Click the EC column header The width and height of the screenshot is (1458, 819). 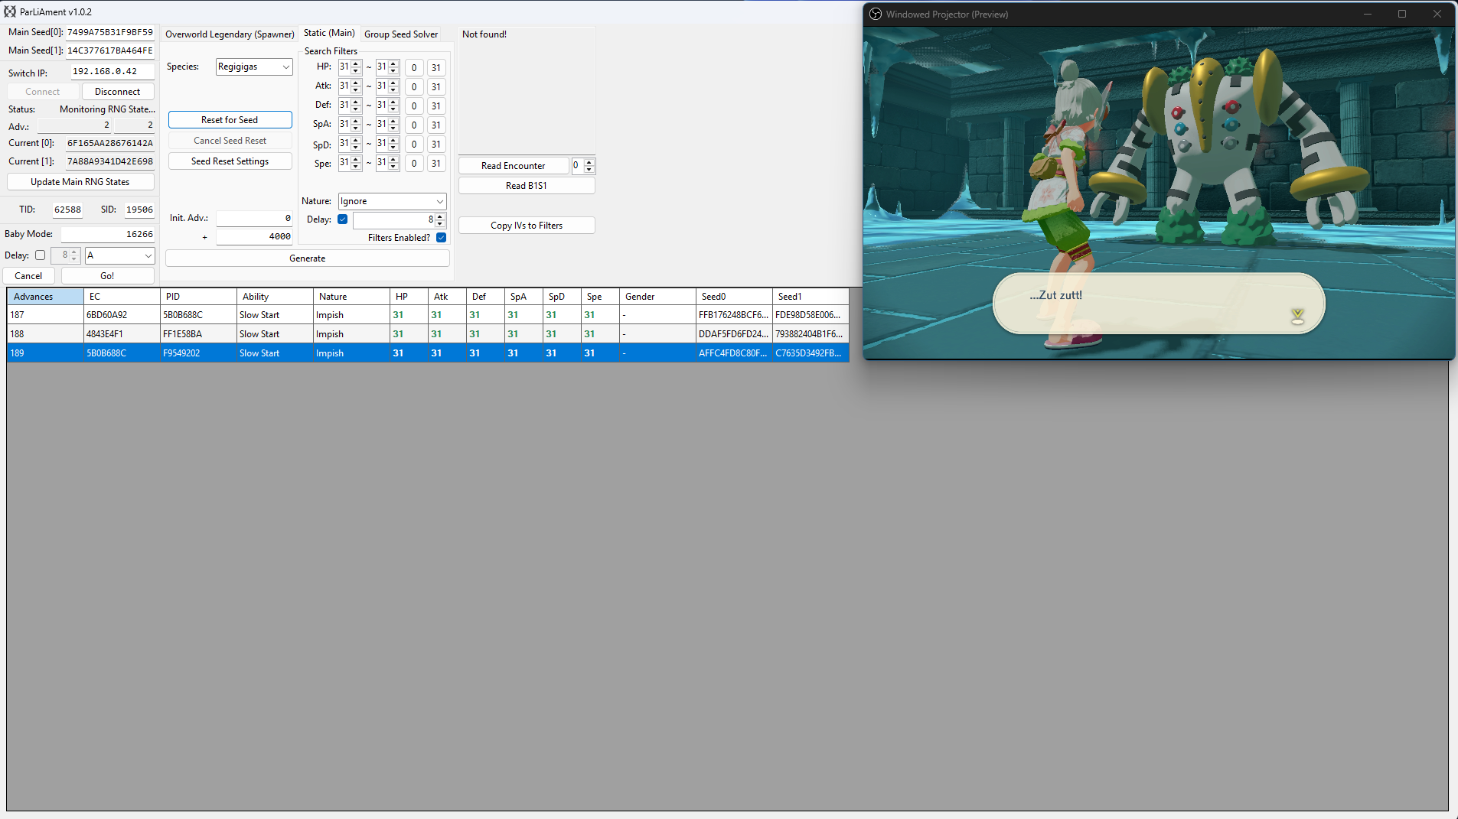click(x=122, y=297)
